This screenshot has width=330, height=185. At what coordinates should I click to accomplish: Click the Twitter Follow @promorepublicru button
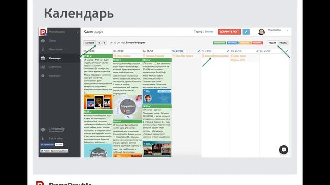[54, 151]
